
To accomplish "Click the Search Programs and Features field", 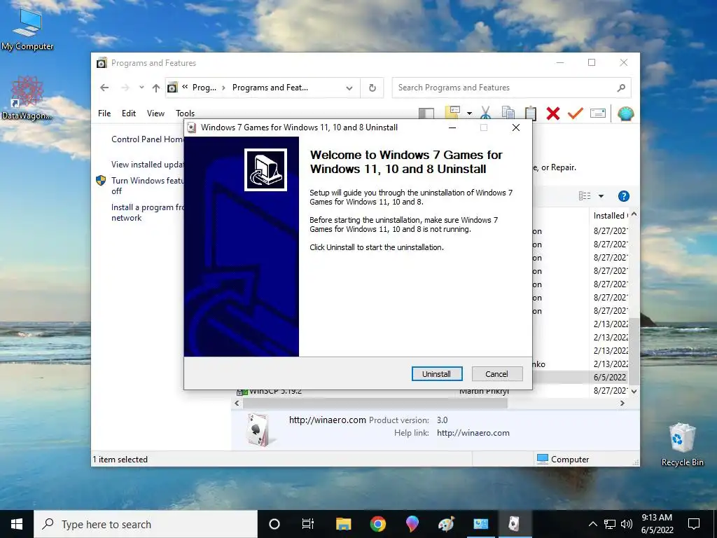I will 511,88.
